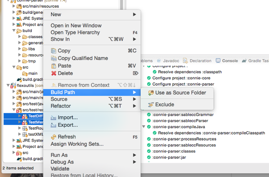Screen dimensions: 269x177
Task: Click the Copy icon in context menu
Action: tap(53, 51)
